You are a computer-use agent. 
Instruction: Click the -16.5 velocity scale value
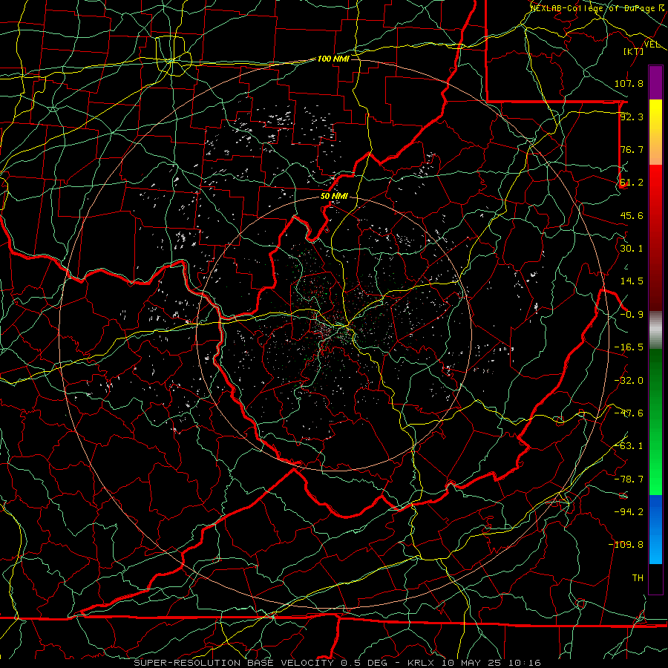click(x=629, y=347)
